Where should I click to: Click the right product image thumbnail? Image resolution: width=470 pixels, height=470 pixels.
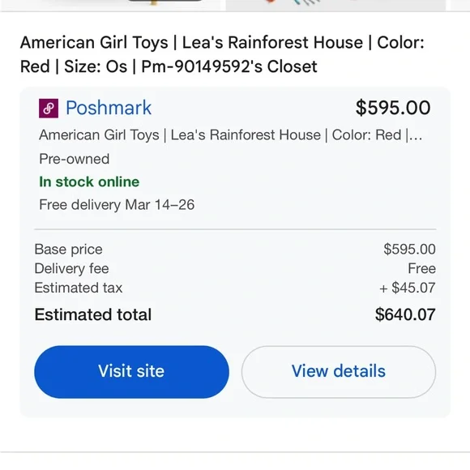[x=335, y=5]
